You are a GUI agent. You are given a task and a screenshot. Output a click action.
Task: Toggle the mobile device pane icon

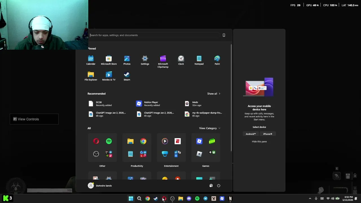click(x=224, y=35)
